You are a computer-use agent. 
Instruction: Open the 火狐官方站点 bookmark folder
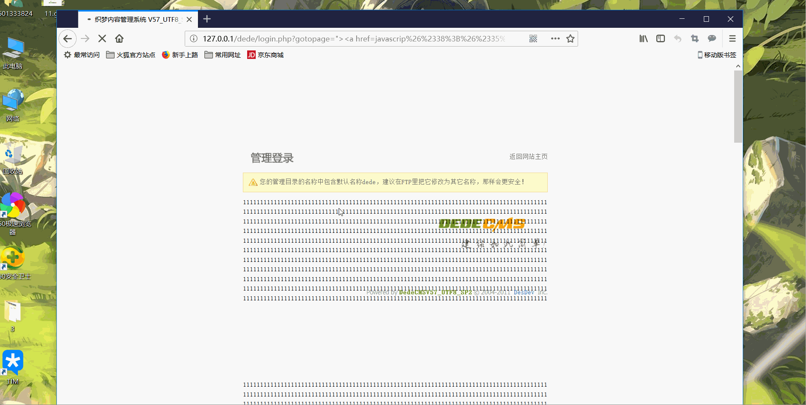[131, 55]
